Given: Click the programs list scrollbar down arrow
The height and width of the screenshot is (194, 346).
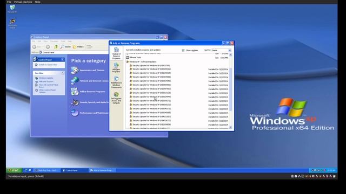Looking at the screenshot, I should [231, 127].
